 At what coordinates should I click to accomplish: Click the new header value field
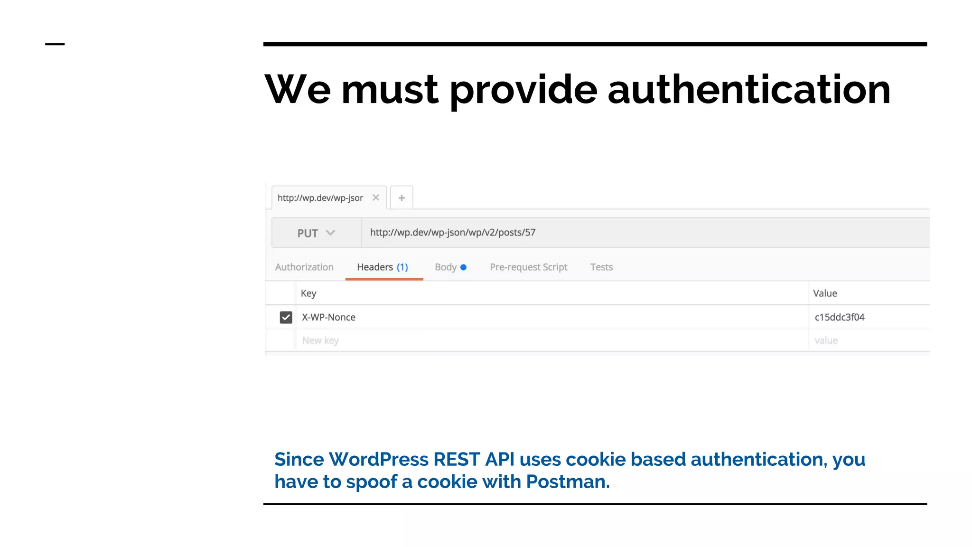click(869, 340)
